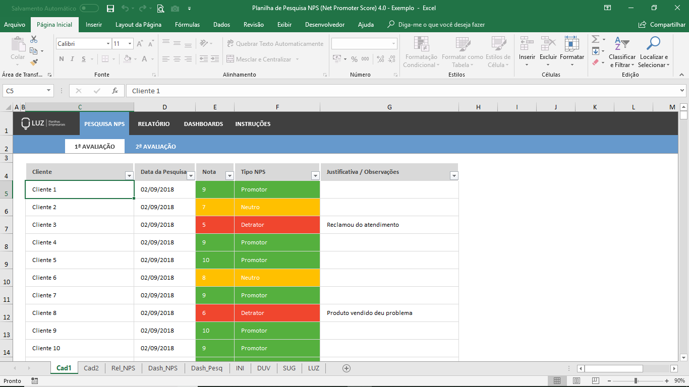This screenshot has height=387, width=689.
Task: Switch to Page Layout view in status bar
Action: 577,381
